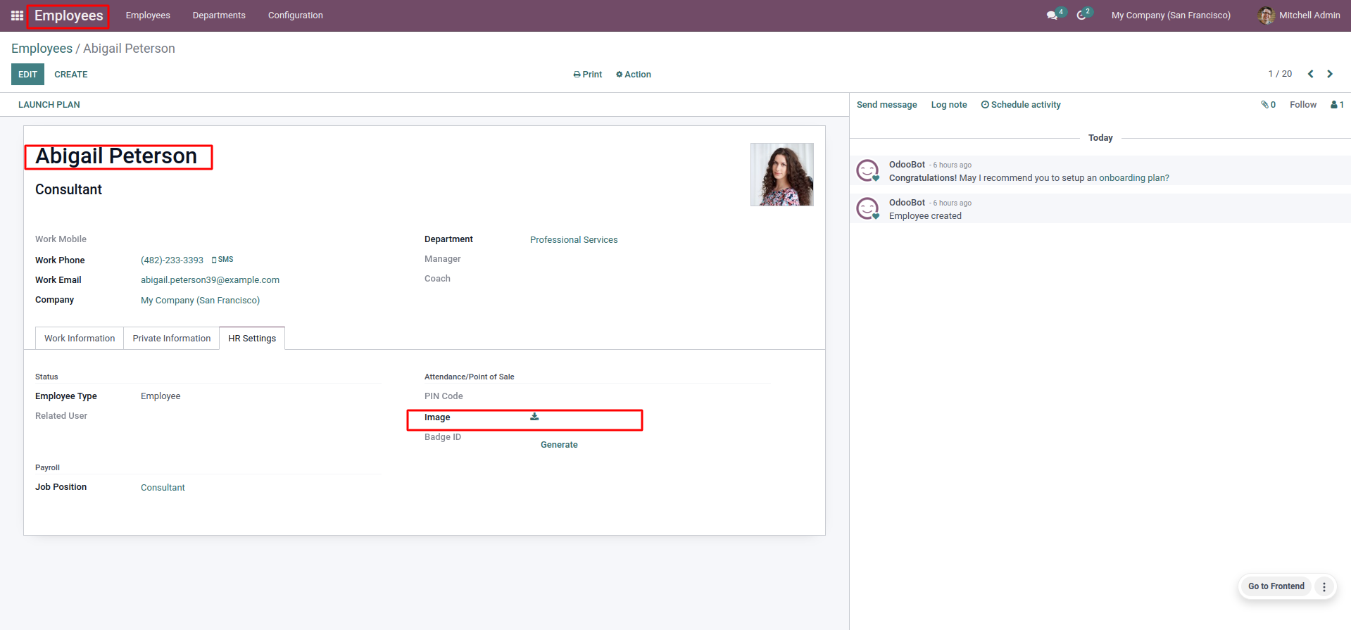The width and height of the screenshot is (1351, 630).
Task: Click Abigail Peterson's profile photo
Action: coord(782,175)
